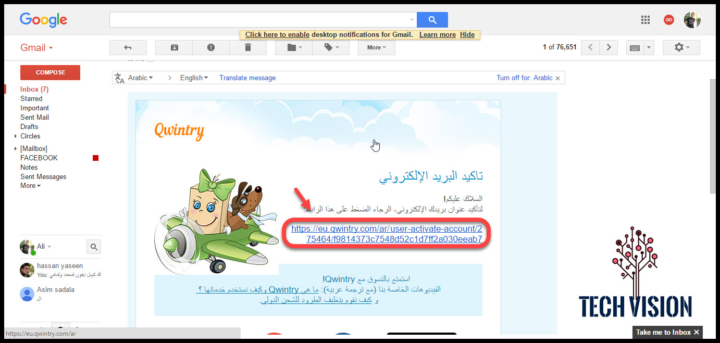Click the blue search magnifier button

click(432, 20)
